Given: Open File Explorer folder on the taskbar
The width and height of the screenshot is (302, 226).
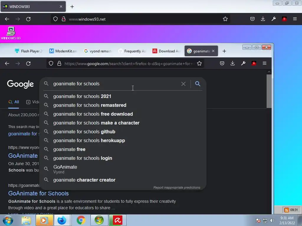Looking at the screenshot, I should (x=26, y=220).
